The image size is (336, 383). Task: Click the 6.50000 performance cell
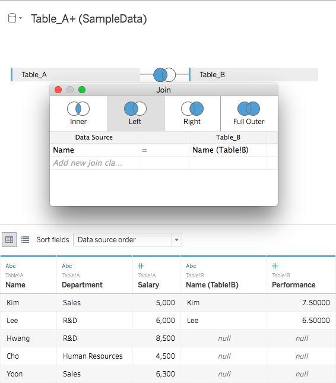click(x=302, y=321)
